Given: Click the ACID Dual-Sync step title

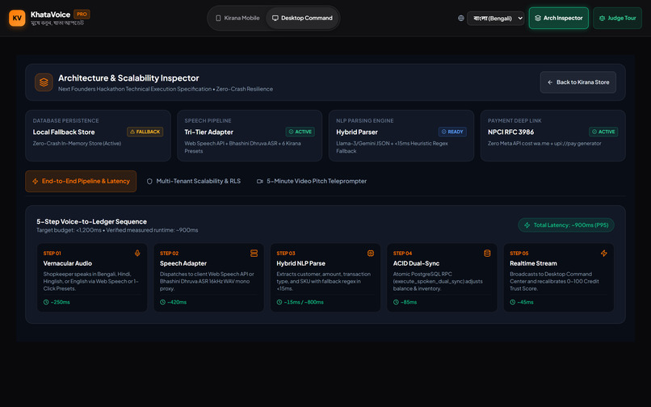Looking at the screenshot, I should [416, 263].
